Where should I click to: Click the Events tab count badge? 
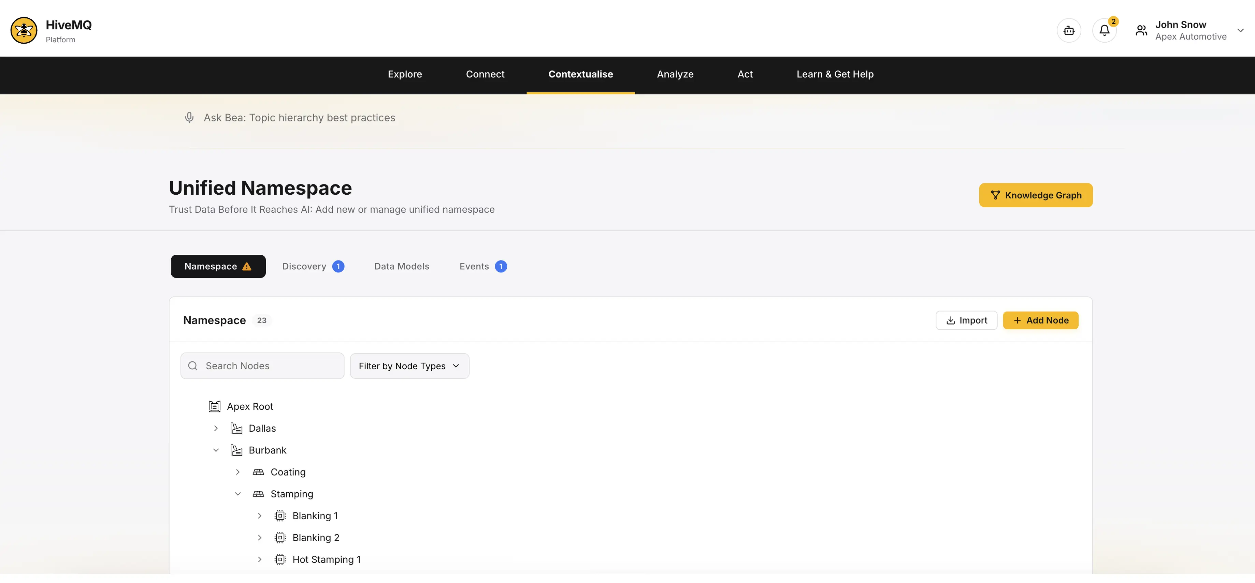(501, 267)
